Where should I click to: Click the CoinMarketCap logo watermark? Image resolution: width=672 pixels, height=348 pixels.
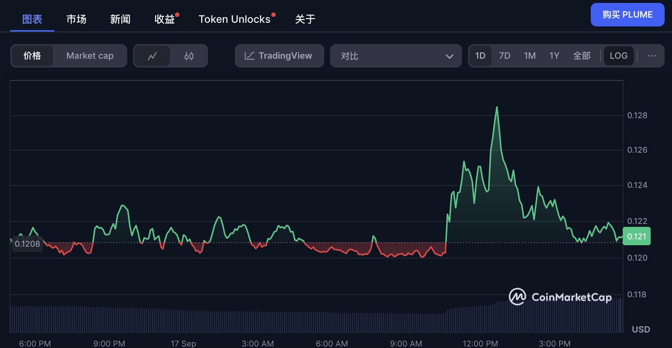pos(560,297)
